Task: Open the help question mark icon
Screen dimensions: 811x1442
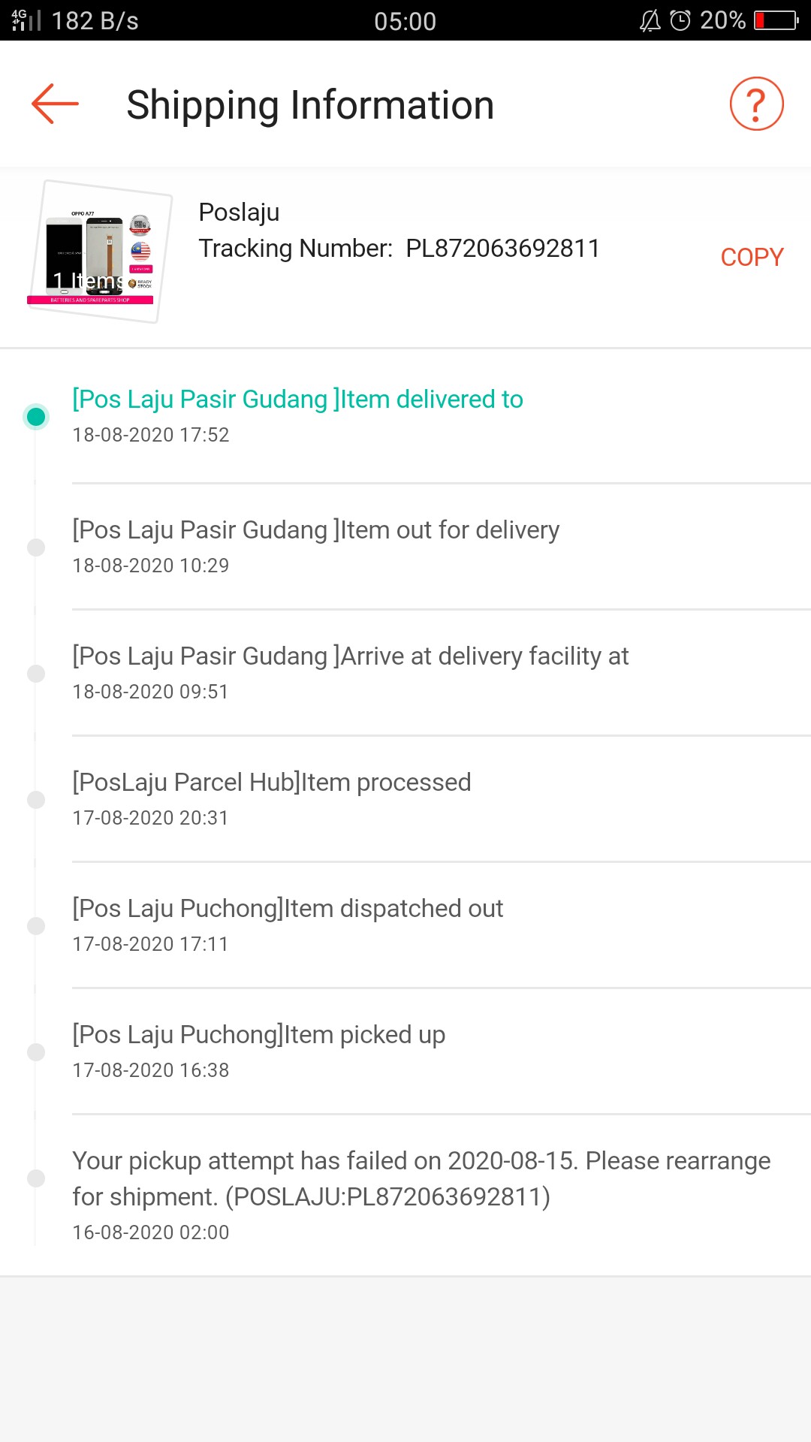Action: 756,104
